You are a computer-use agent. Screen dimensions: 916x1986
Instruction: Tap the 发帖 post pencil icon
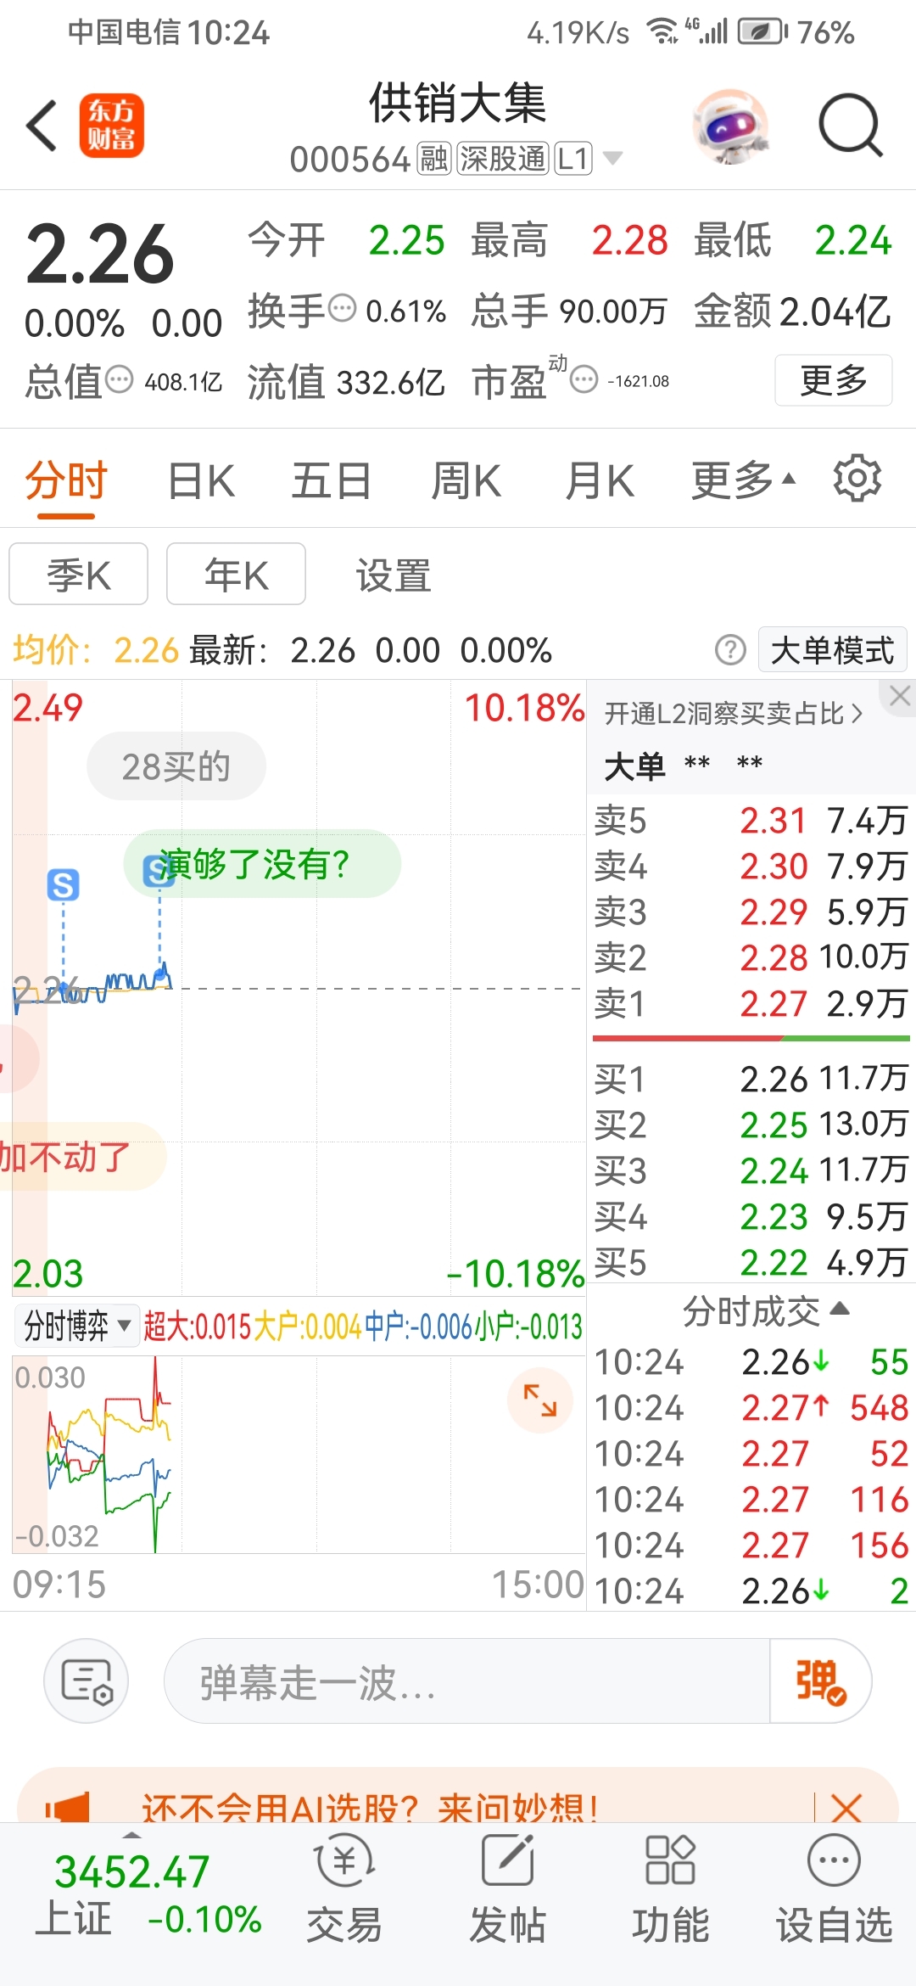click(x=507, y=1860)
